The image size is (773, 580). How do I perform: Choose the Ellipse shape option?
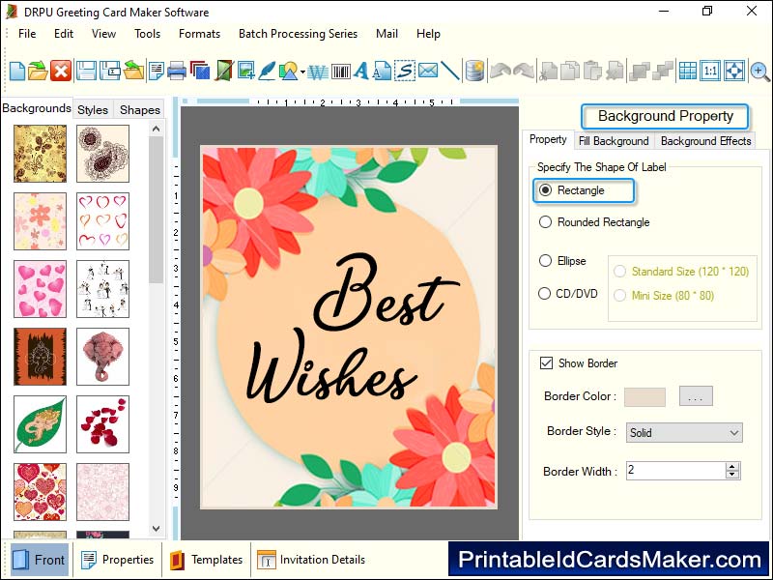tap(546, 261)
